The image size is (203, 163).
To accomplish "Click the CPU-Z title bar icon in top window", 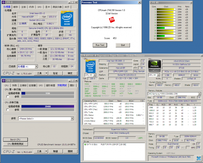I will click(3, 2).
